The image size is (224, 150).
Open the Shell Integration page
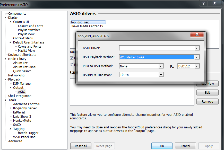coord(20,96)
